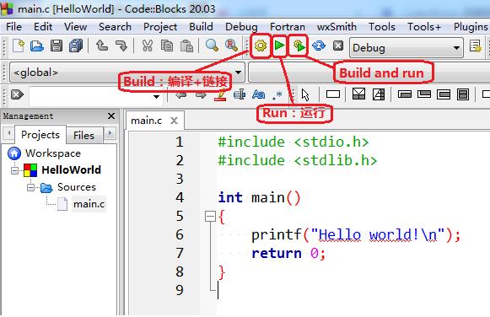Screen dimensions: 490x317
Task: Open the Replace tool icon
Action: click(231, 46)
